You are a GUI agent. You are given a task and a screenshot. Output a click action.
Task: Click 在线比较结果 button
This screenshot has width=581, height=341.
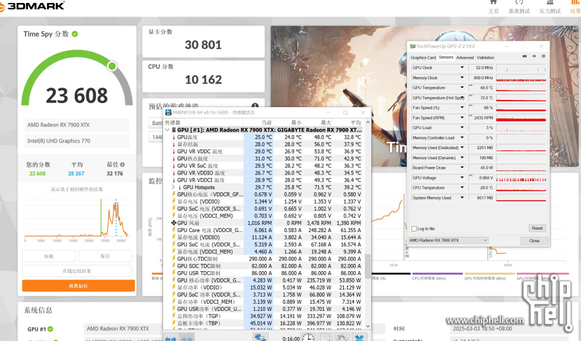[77, 271]
